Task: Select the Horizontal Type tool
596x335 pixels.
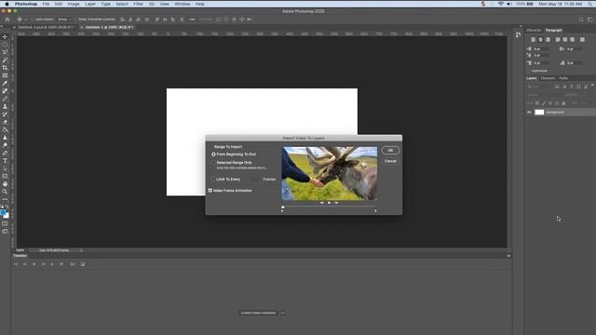Action: click(x=5, y=161)
